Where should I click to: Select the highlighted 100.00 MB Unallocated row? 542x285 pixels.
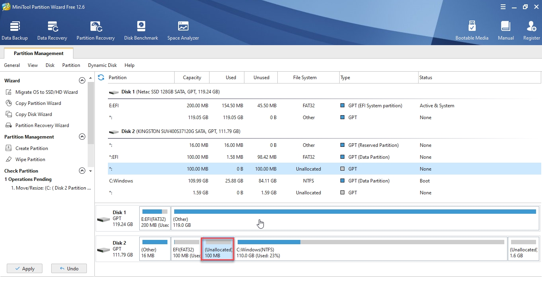click(x=324, y=169)
